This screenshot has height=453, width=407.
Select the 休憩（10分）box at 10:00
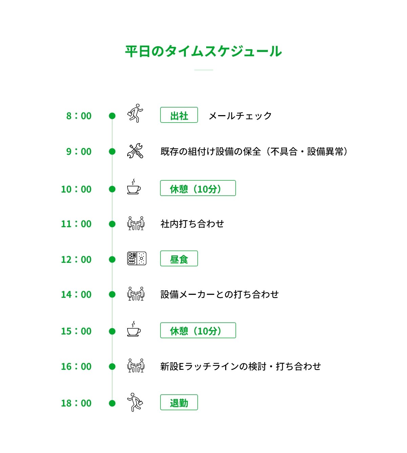(x=198, y=188)
